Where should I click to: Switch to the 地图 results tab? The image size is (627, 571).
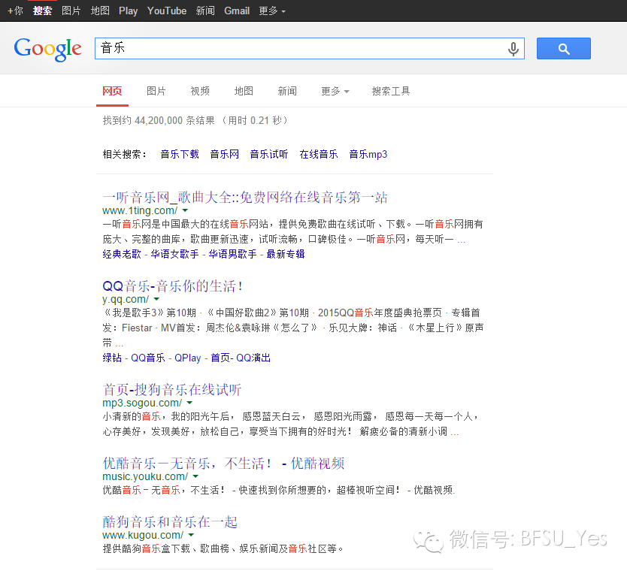(x=244, y=91)
